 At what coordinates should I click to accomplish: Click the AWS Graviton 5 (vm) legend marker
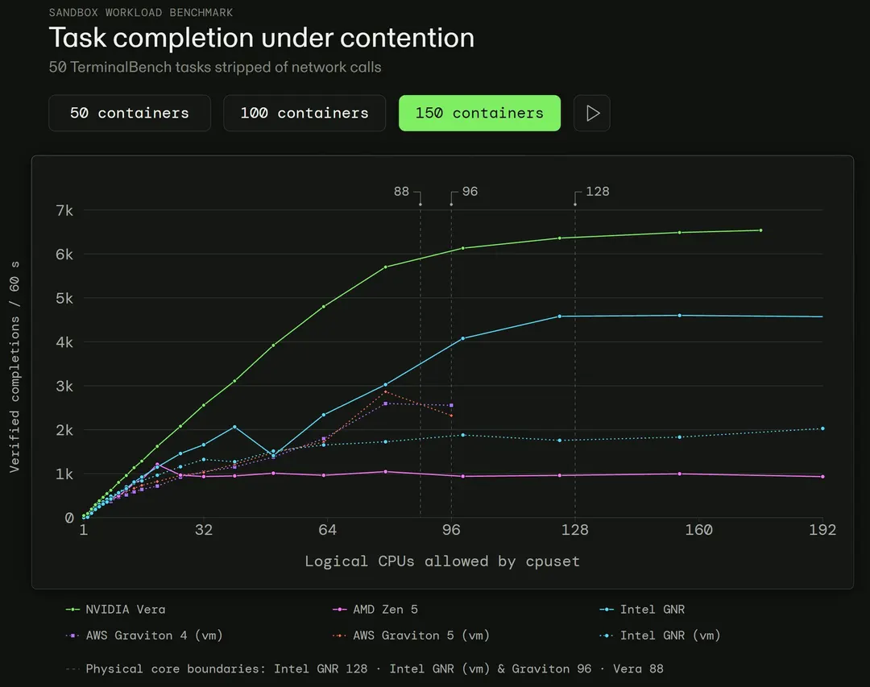click(340, 635)
